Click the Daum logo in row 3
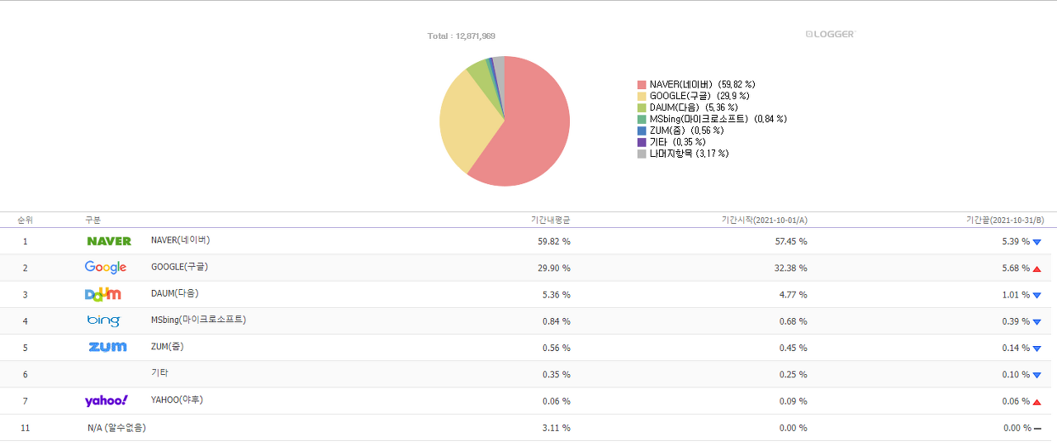 click(x=103, y=294)
